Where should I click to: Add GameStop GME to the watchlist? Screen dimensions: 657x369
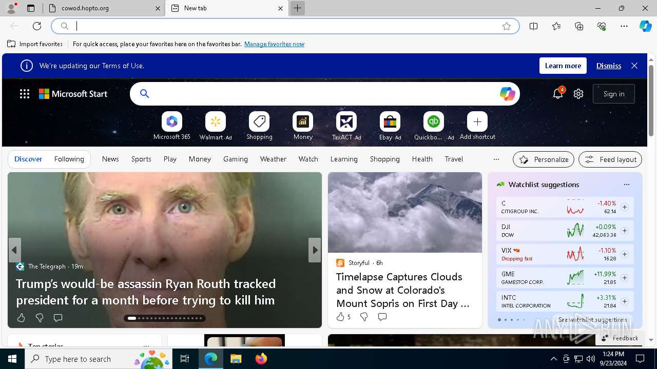[x=625, y=278]
